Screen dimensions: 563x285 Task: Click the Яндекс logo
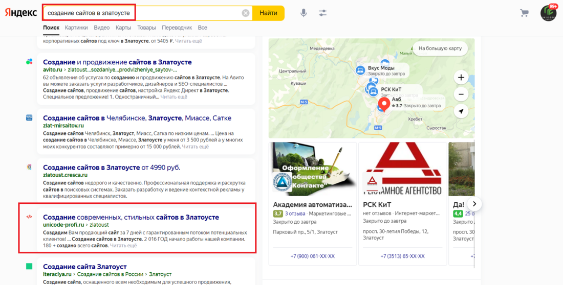pyautogui.click(x=21, y=13)
